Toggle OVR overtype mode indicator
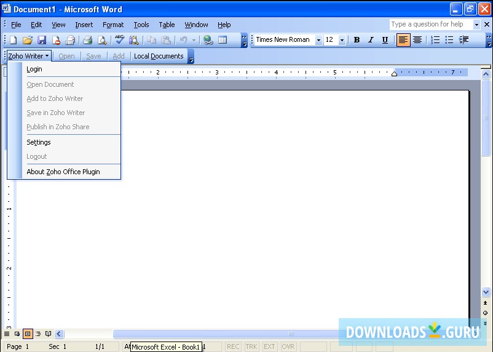Screen dimensions: 493x352 (288, 346)
